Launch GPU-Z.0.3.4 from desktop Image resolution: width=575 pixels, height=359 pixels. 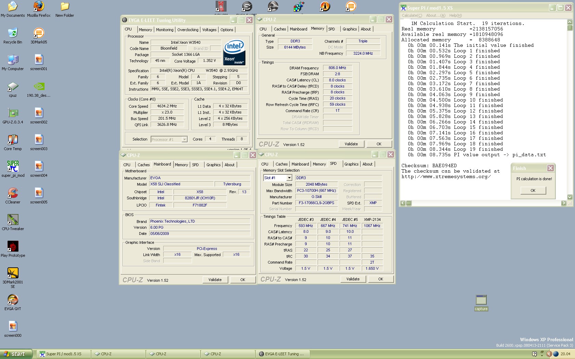(13, 116)
